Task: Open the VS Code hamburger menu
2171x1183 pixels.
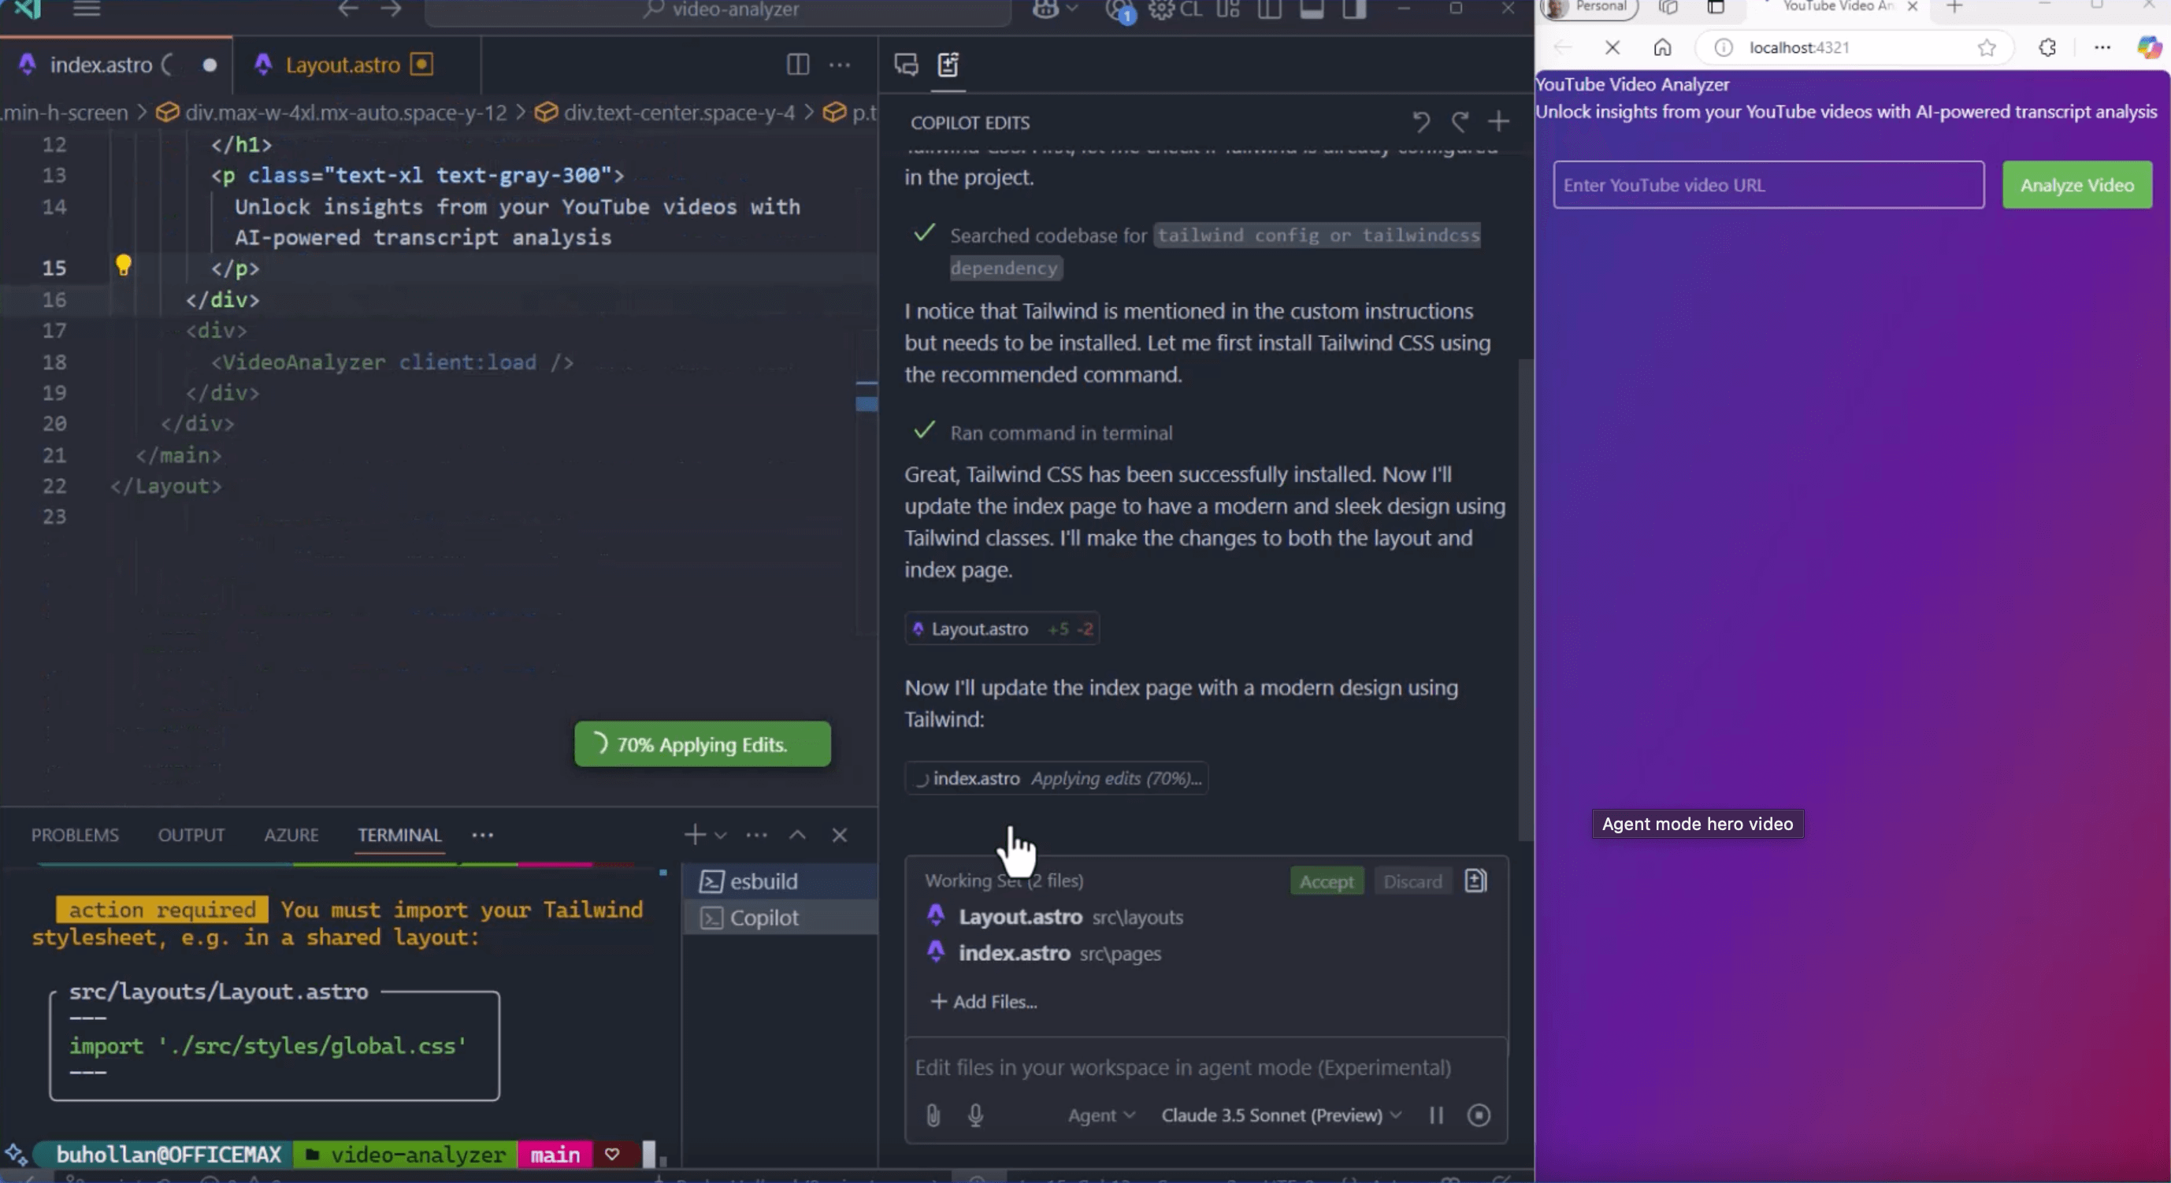Action: [87, 9]
